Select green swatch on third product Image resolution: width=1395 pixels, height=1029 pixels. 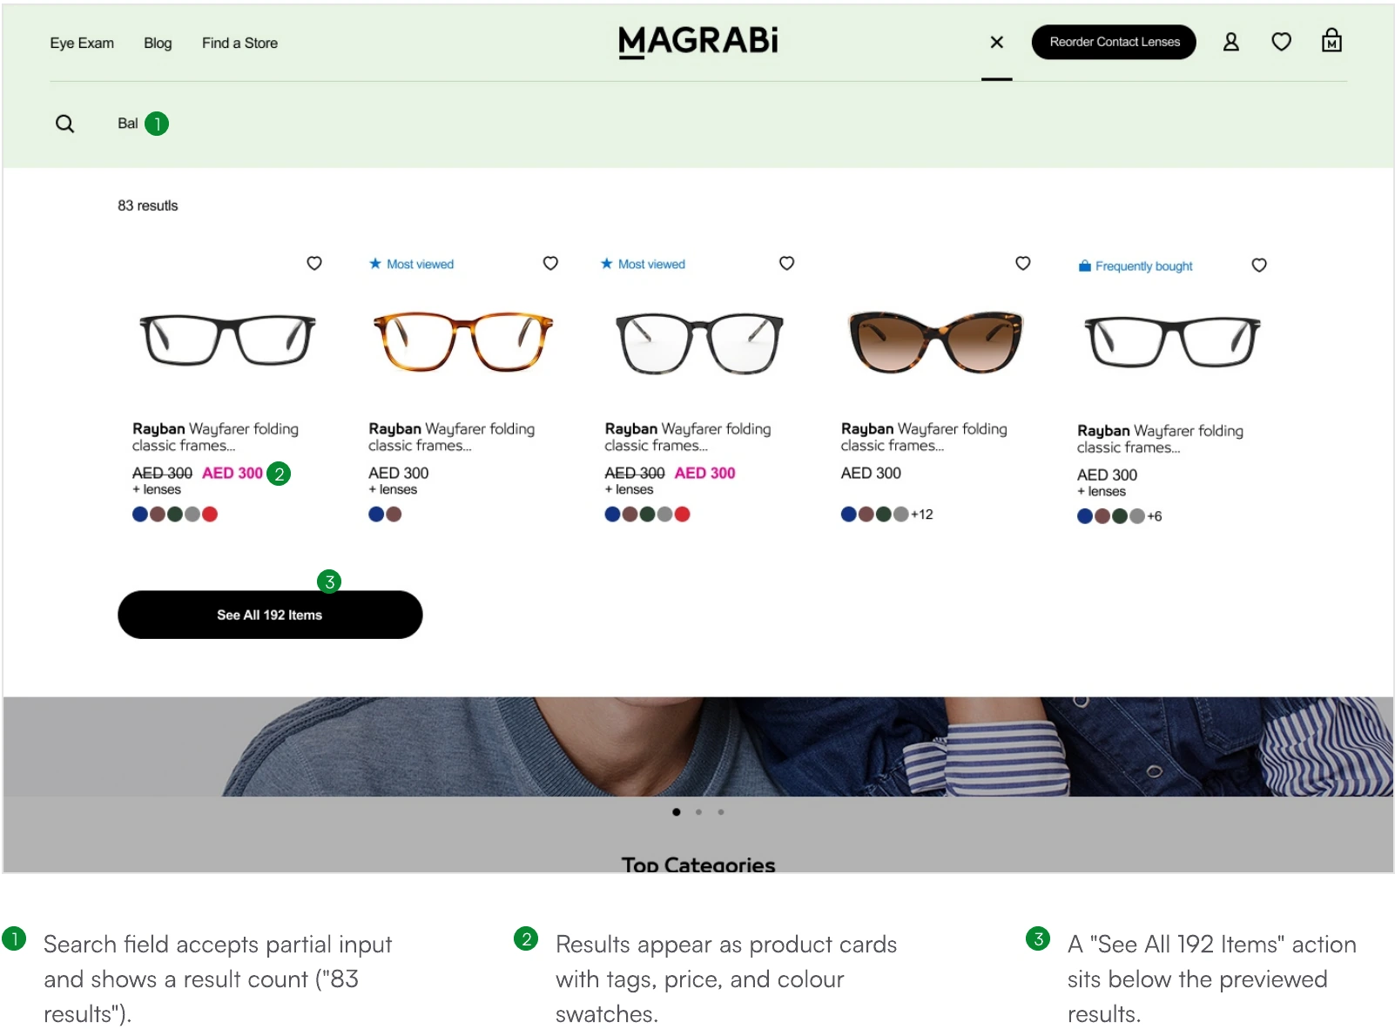pyautogui.click(x=647, y=514)
